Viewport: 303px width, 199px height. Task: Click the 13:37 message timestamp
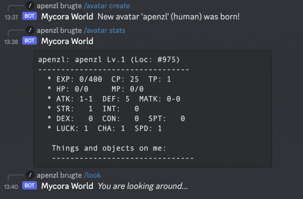point(11,17)
